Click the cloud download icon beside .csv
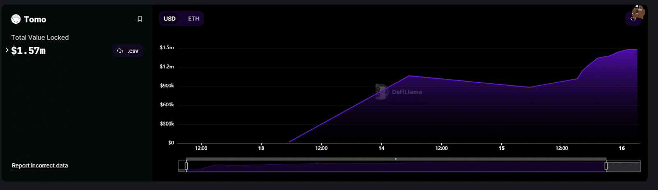The height and width of the screenshot is (190, 658). tap(120, 51)
